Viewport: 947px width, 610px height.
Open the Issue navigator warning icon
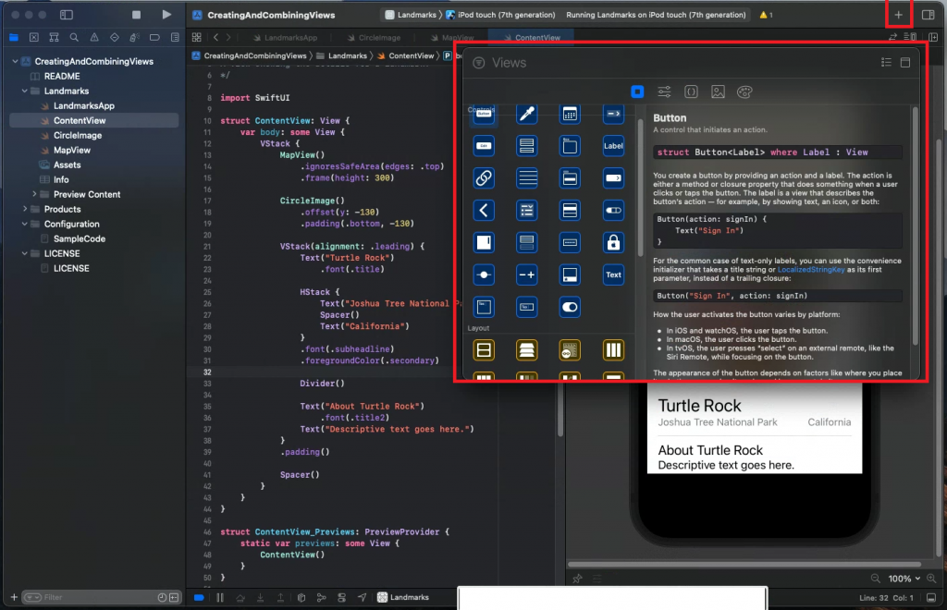pos(94,37)
